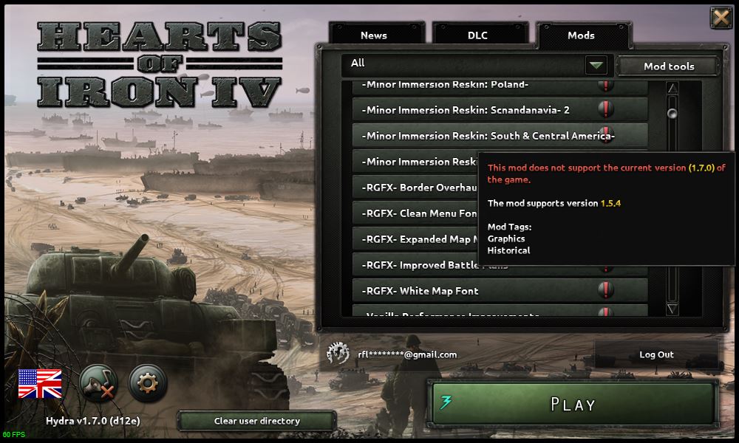Image resolution: width=739 pixels, height=443 pixels.
Task: Open the All filter combo box
Action: (x=477, y=64)
